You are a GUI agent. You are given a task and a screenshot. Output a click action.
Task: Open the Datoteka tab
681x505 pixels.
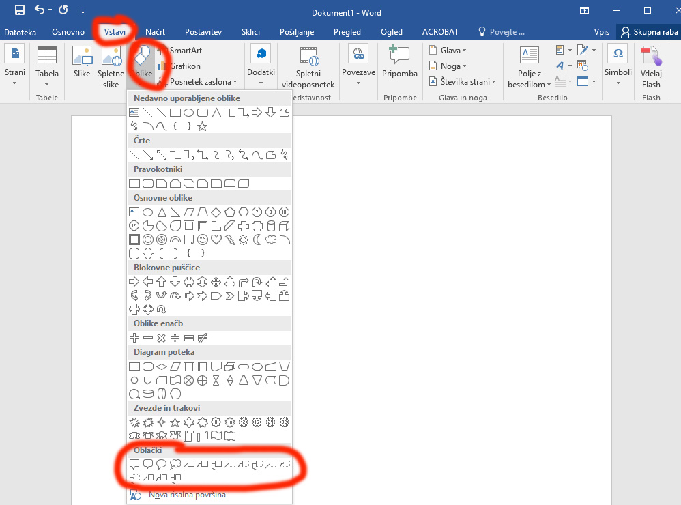pos(20,31)
